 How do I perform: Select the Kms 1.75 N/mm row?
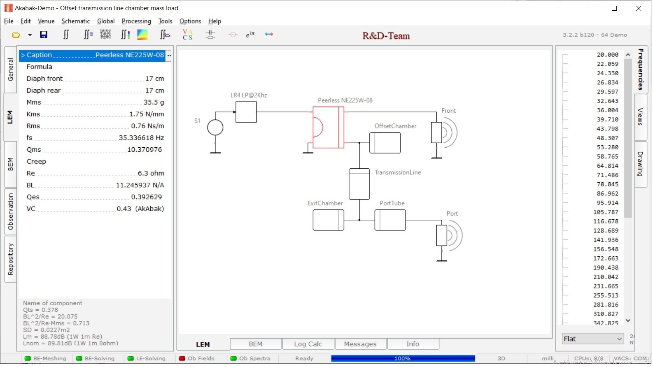pos(95,114)
